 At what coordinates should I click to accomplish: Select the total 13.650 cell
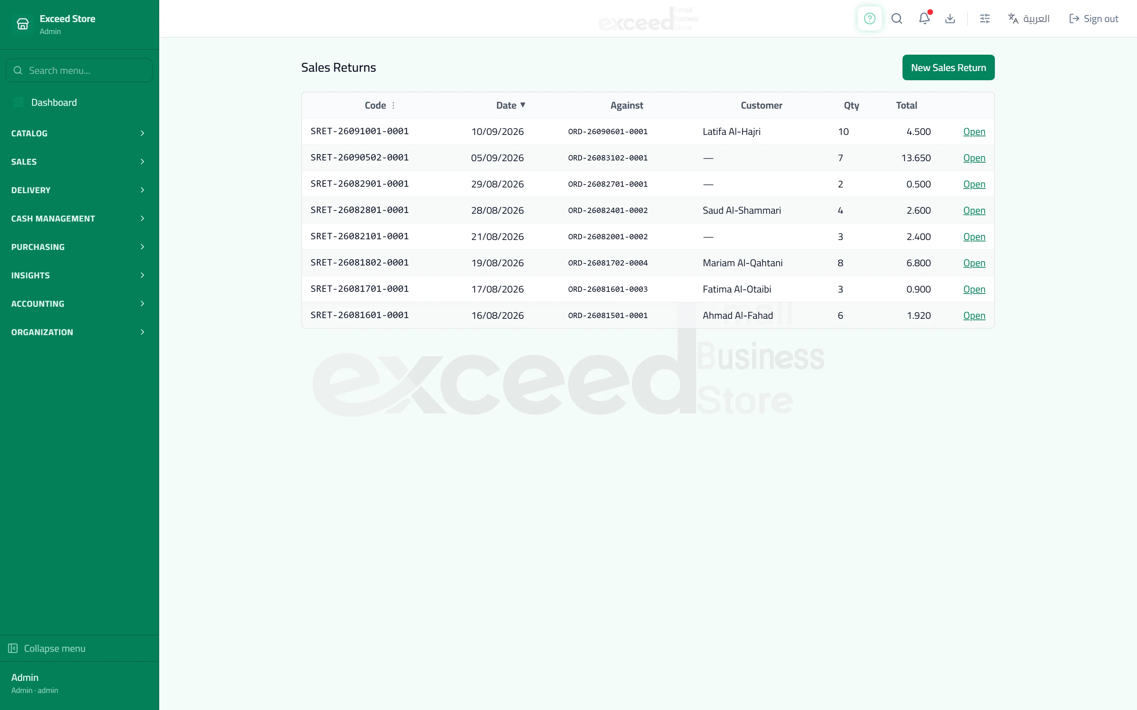click(x=916, y=158)
